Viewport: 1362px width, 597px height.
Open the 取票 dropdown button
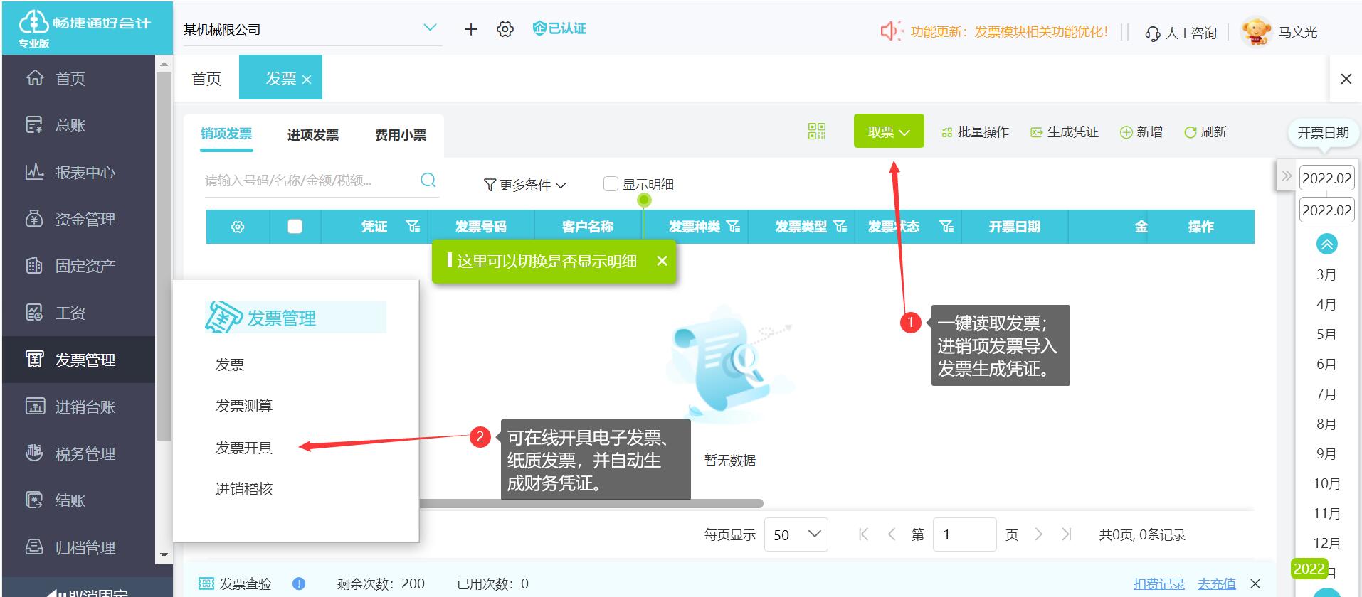pyautogui.click(x=889, y=131)
